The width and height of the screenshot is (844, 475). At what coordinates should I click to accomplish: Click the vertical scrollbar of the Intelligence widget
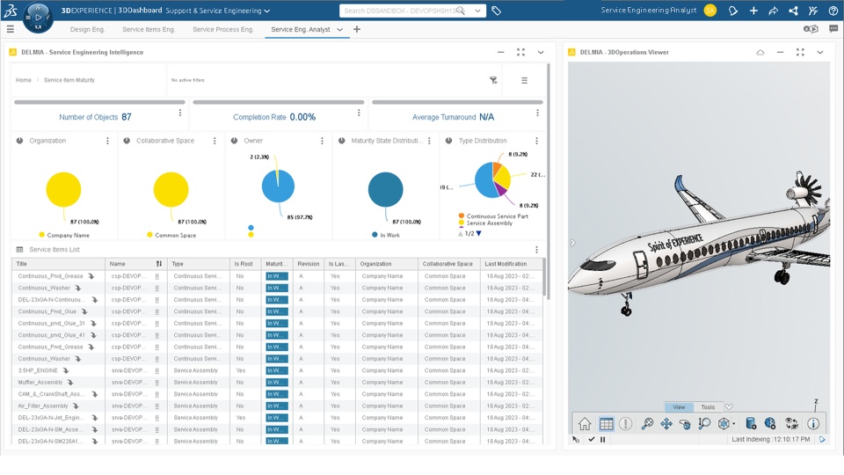coord(548,182)
